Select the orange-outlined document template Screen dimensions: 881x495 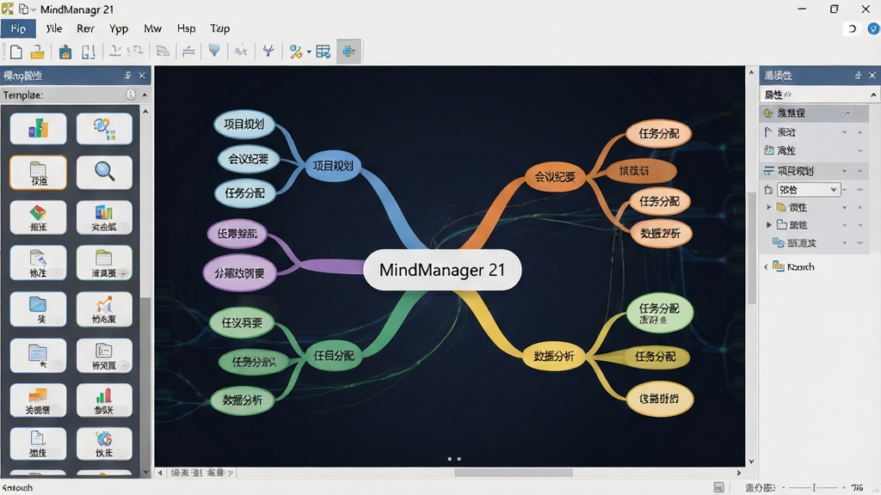(38, 172)
